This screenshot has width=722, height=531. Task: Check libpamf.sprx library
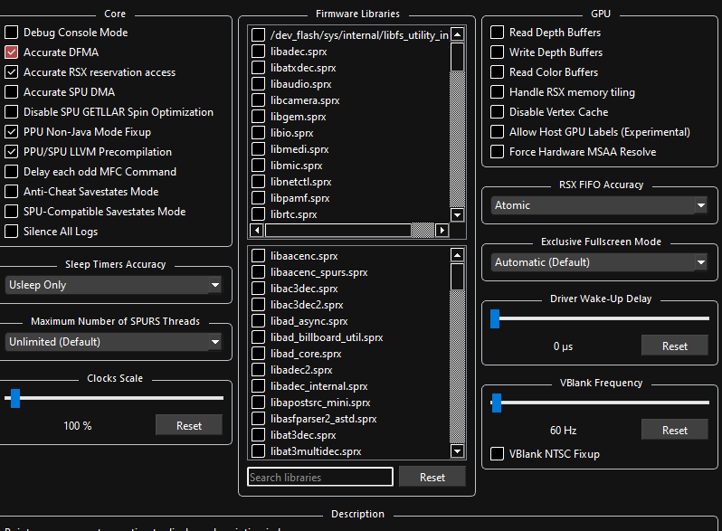tap(259, 197)
